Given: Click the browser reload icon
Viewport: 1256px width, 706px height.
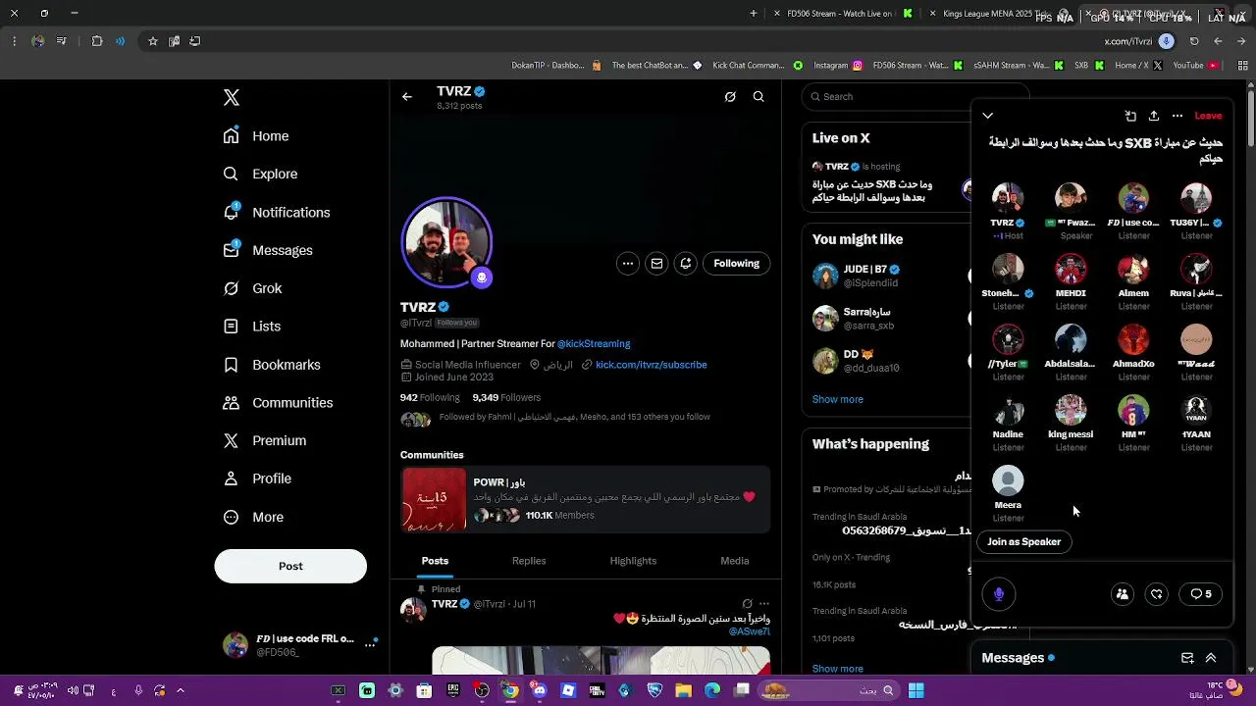Looking at the screenshot, I should tap(1194, 41).
